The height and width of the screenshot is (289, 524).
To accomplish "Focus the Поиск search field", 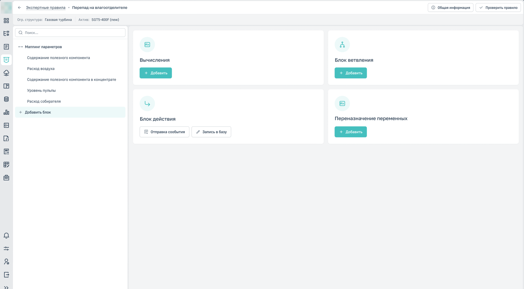I will (x=70, y=33).
